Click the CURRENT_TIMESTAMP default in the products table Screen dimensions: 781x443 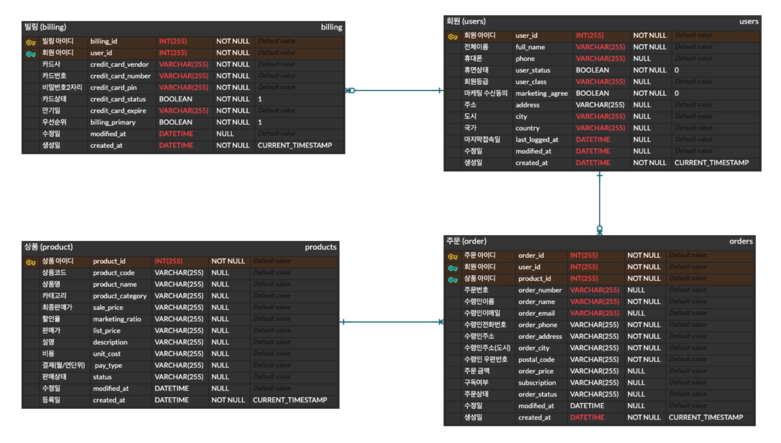(x=289, y=400)
